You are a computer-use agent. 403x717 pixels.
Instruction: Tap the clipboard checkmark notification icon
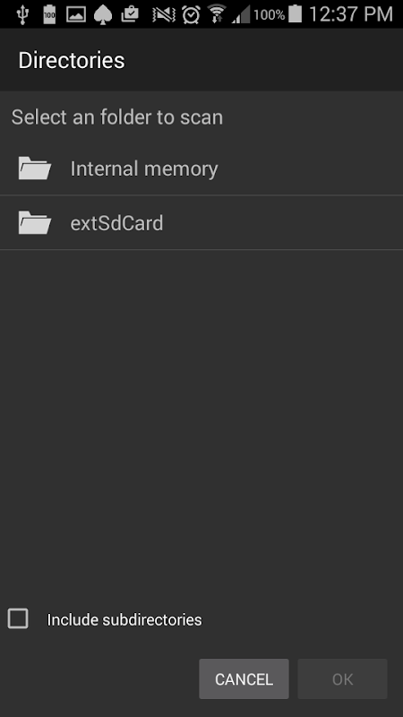[130, 14]
